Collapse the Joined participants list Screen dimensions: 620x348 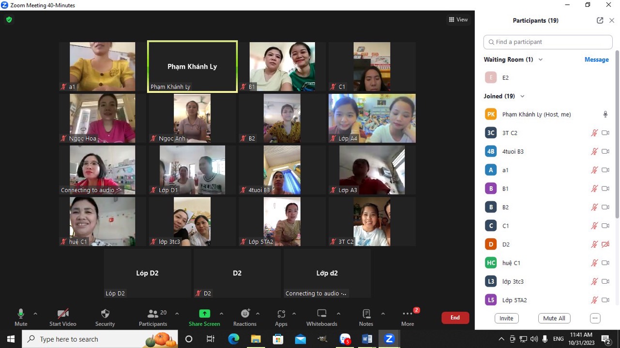[522, 96]
